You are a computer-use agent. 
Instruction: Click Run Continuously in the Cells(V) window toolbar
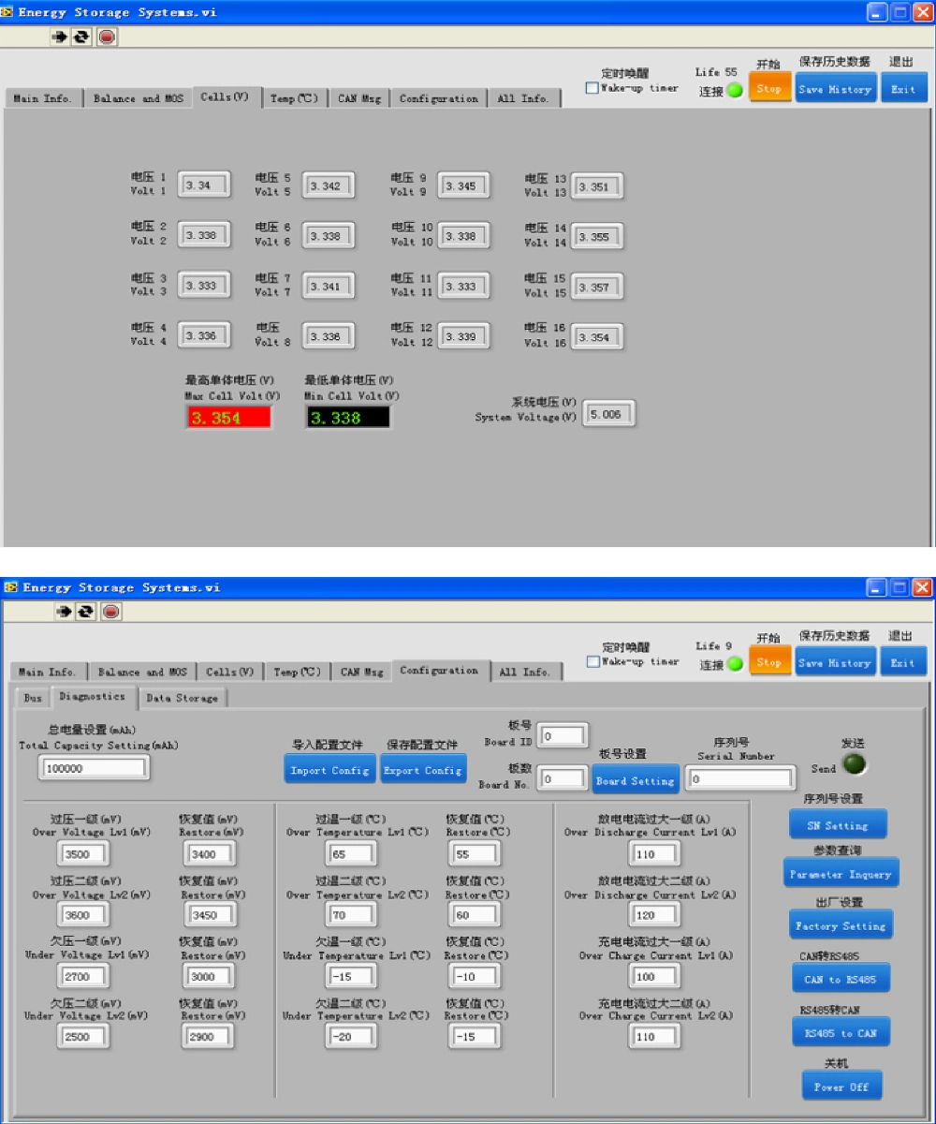tap(82, 37)
